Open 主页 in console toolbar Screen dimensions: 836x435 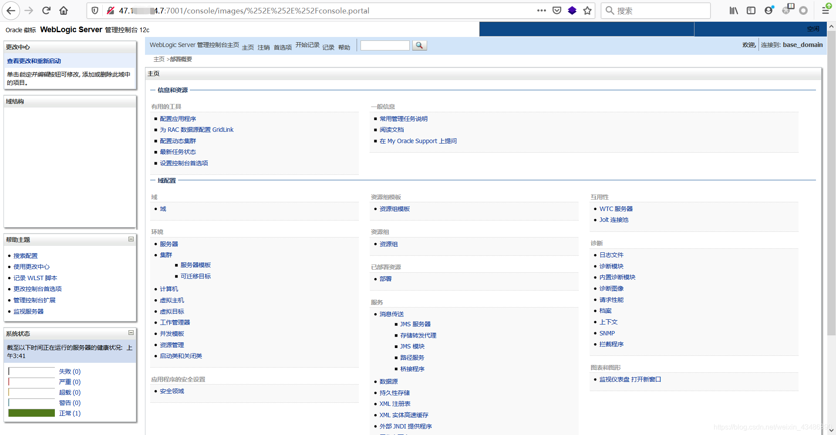pyautogui.click(x=248, y=47)
